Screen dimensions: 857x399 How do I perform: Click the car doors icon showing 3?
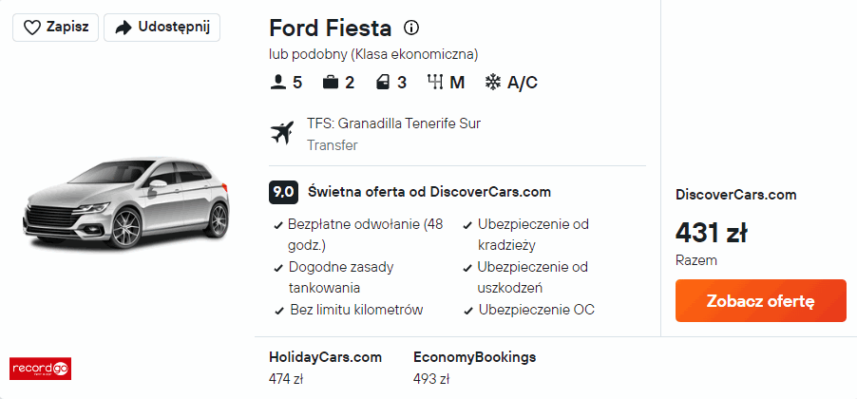383,83
